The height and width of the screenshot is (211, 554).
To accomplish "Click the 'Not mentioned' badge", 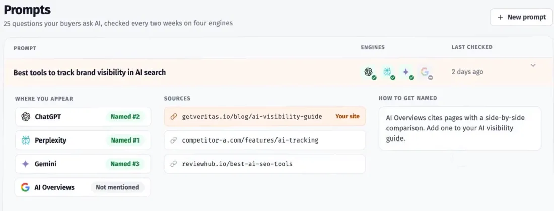I will pos(118,187).
